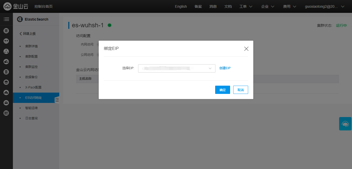Go back via 回退上级
This screenshot has height=169, width=352.
point(28,34)
